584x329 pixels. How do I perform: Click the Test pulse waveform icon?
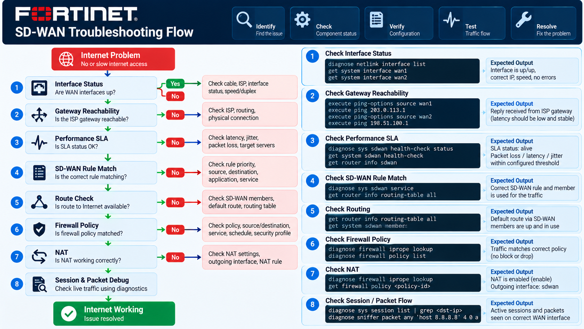click(x=451, y=20)
